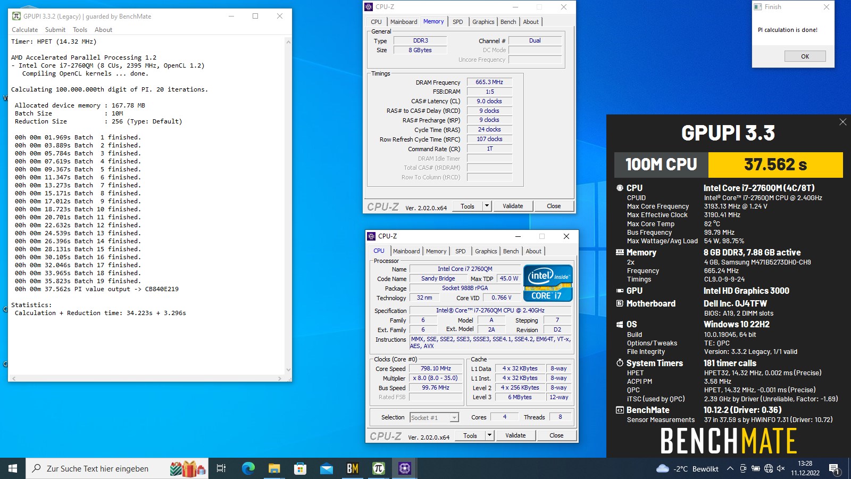Open Task View on the taskbar

pyautogui.click(x=221, y=468)
